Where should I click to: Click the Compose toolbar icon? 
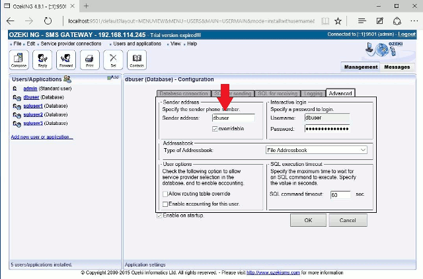pyautogui.click(x=19, y=60)
